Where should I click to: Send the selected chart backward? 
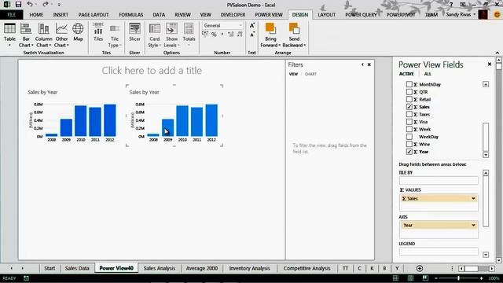click(294, 35)
